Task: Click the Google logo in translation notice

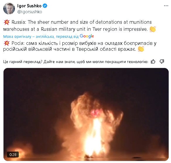Action: click(87, 36)
